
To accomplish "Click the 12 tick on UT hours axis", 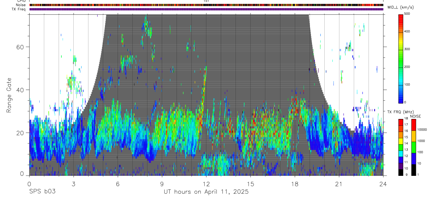I will point(206,184).
